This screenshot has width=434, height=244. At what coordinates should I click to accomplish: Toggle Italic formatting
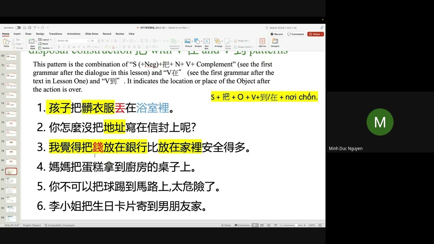(x=64, y=47)
